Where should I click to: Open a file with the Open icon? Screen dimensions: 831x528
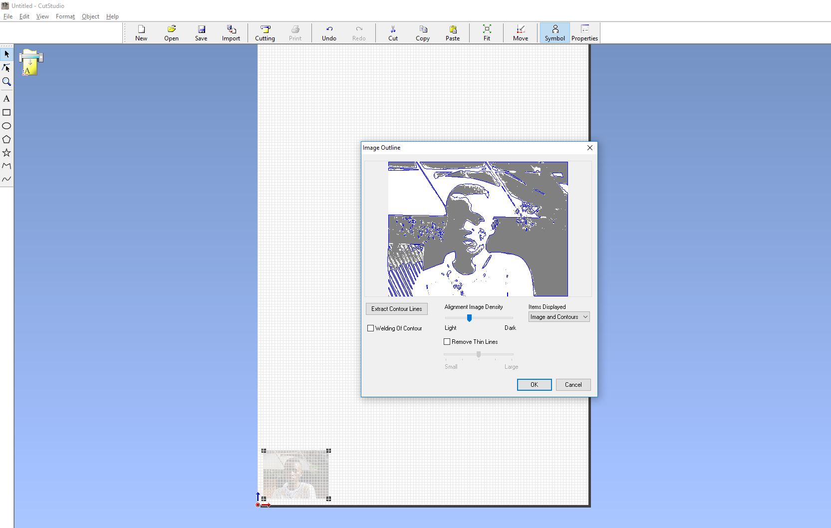171,33
